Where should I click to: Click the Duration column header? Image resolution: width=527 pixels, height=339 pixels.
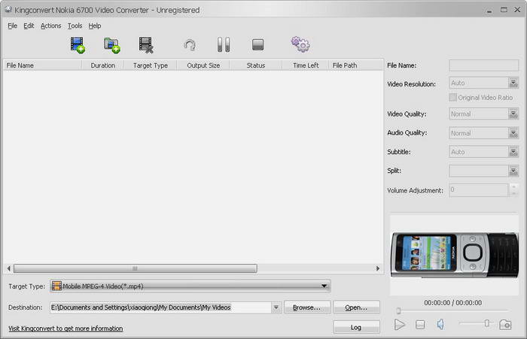(x=103, y=65)
